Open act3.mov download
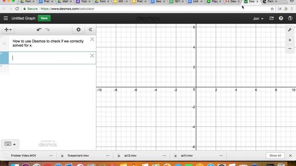 click(130, 156)
